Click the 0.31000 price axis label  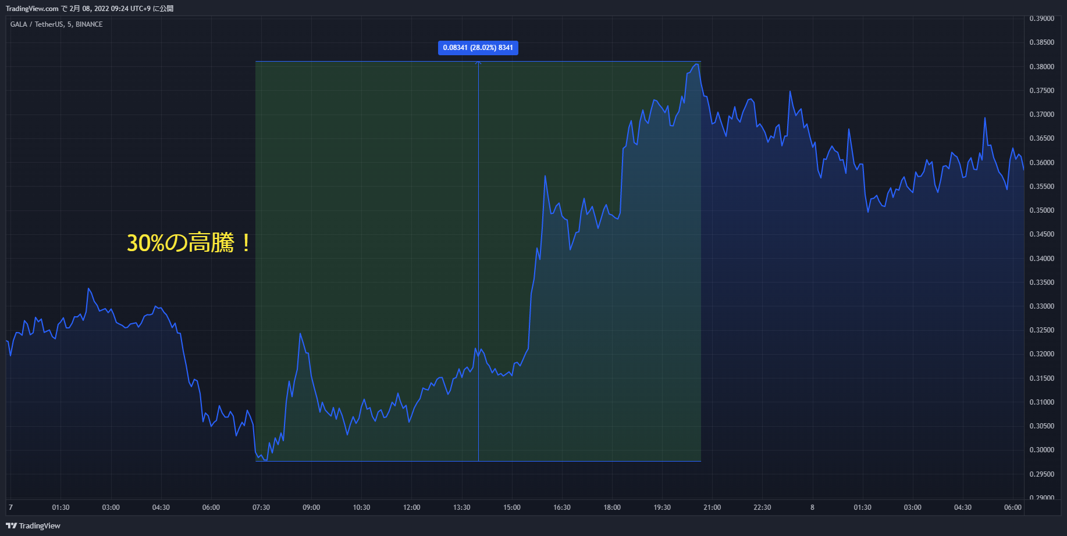coord(1042,402)
